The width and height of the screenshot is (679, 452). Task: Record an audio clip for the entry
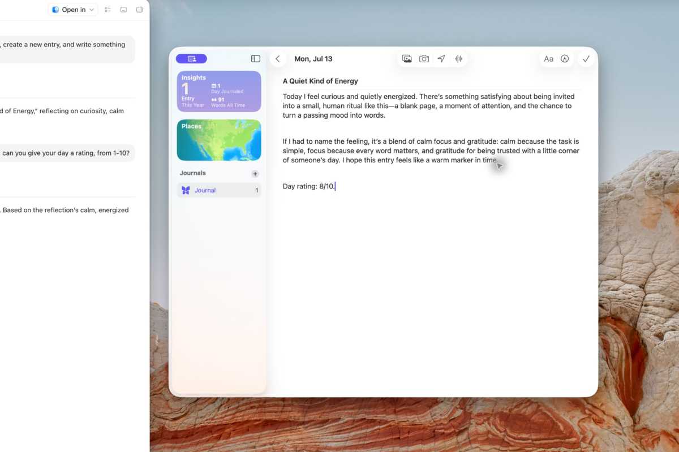click(458, 59)
